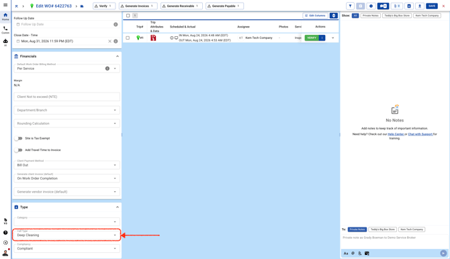450x259 pixels.
Task: Click the person contact icon in top toolbar
Action: [x=420, y=6]
